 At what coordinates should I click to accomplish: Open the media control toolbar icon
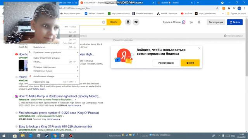[x=234, y=8]
